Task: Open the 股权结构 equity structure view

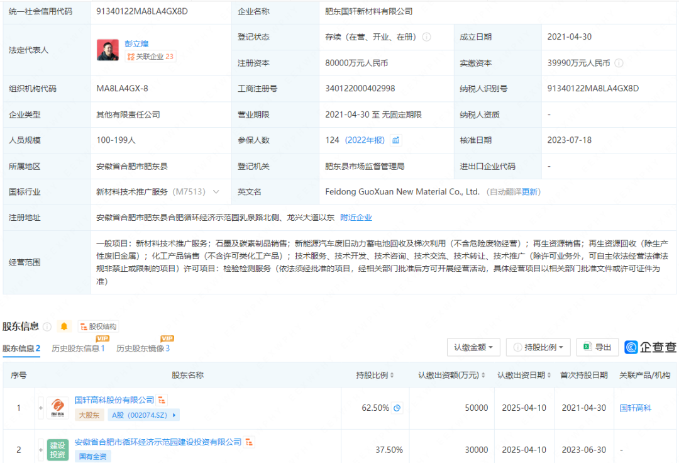Action: tap(98, 326)
